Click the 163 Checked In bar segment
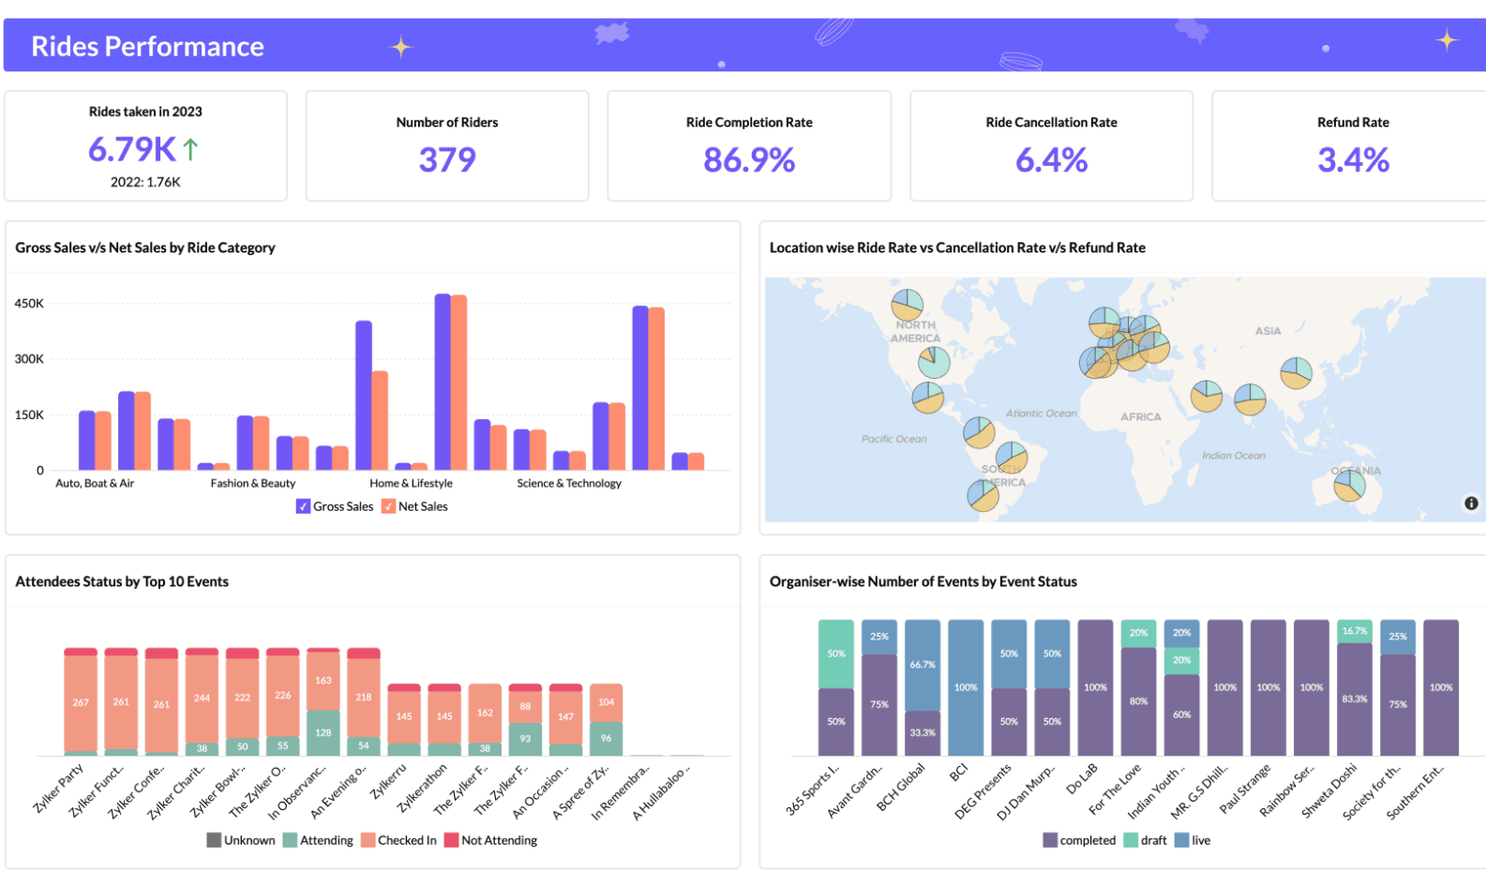1486x872 pixels. pyautogui.click(x=323, y=681)
